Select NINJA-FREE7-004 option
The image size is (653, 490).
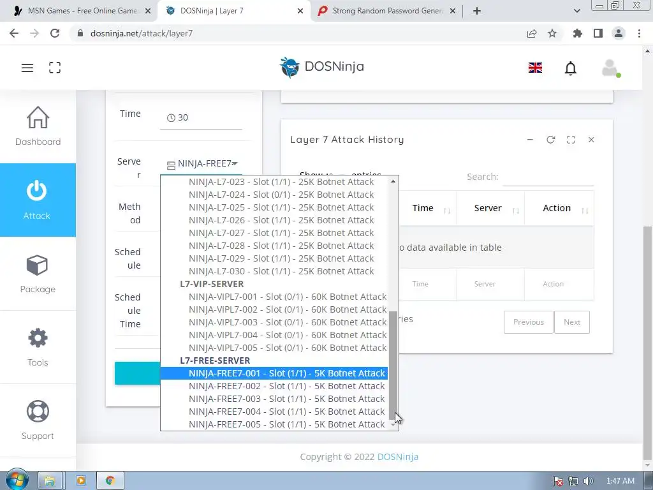[274, 412]
